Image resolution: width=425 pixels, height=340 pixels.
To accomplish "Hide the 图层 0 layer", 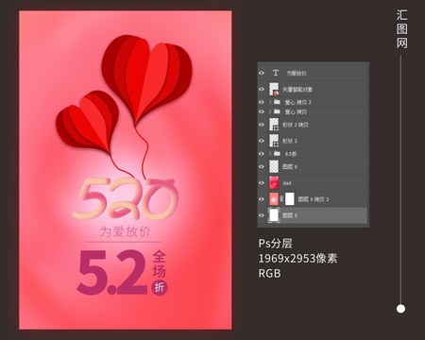I will [x=262, y=215].
